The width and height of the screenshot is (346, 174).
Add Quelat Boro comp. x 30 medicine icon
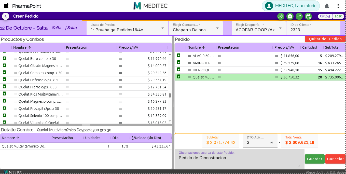(4, 58)
